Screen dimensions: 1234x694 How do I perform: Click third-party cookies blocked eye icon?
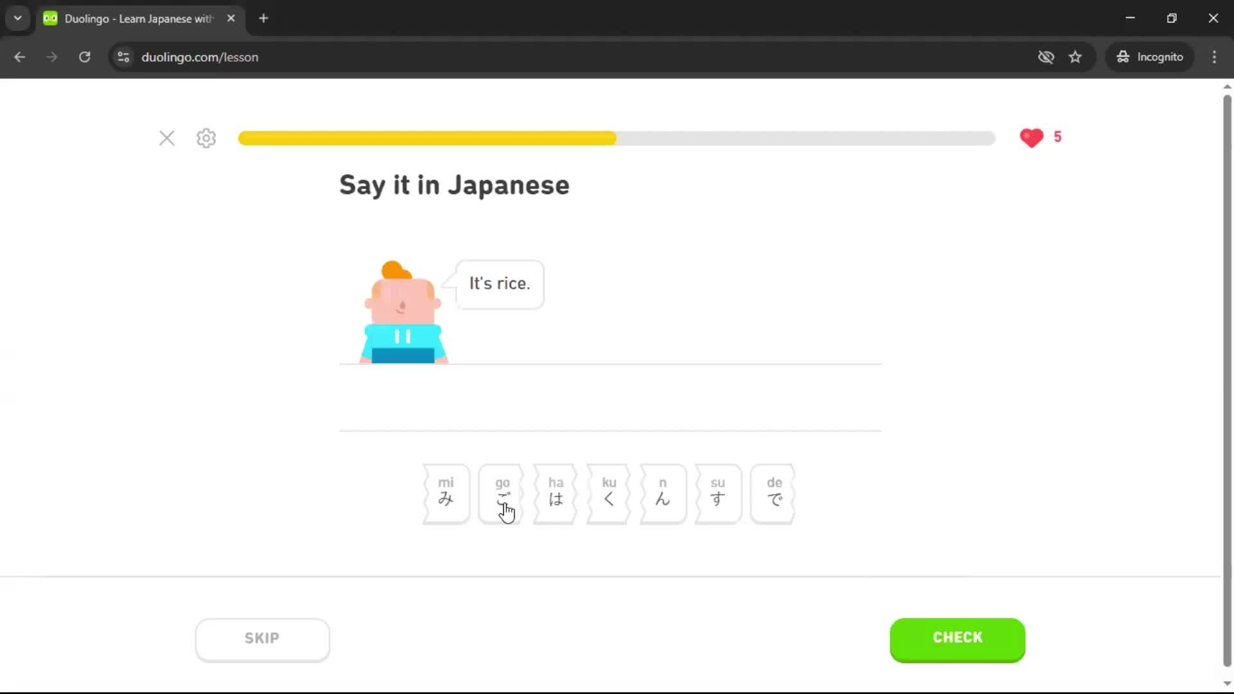1046,57
